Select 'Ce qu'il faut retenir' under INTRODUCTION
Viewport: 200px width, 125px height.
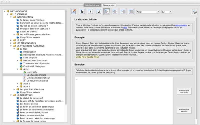30,37
